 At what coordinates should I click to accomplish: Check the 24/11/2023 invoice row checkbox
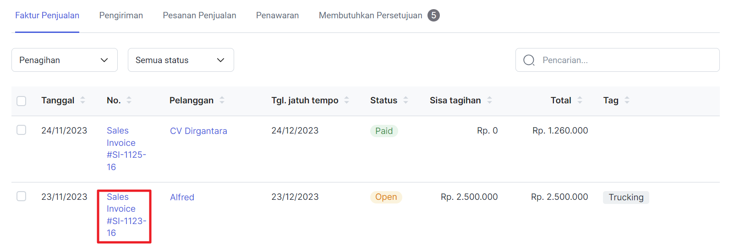(x=22, y=130)
